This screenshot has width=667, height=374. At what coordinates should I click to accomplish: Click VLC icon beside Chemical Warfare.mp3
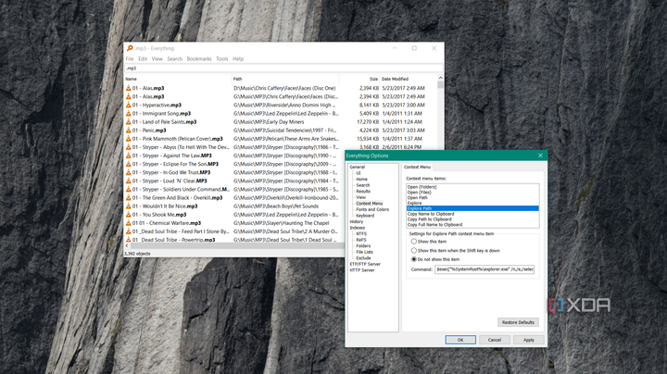pyautogui.click(x=129, y=222)
